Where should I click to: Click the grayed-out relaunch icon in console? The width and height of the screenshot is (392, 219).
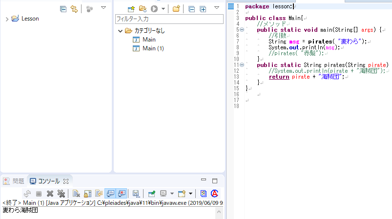[27, 194]
